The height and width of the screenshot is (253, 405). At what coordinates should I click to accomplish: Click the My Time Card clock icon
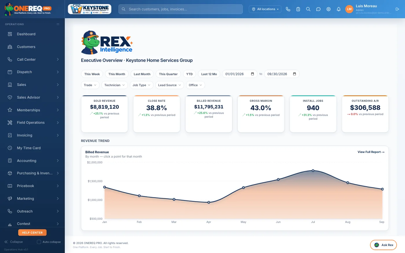click(10, 148)
